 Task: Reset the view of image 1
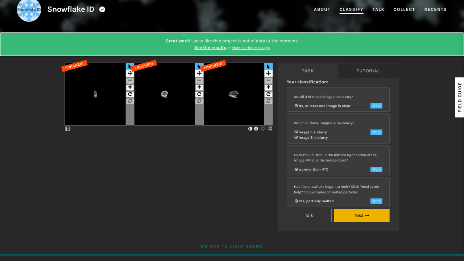pos(130,101)
